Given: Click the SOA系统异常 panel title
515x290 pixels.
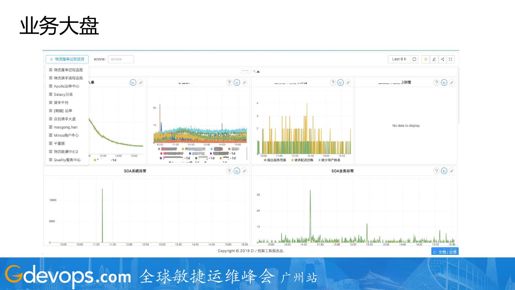Looking at the screenshot, I should [x=135, y=171].
